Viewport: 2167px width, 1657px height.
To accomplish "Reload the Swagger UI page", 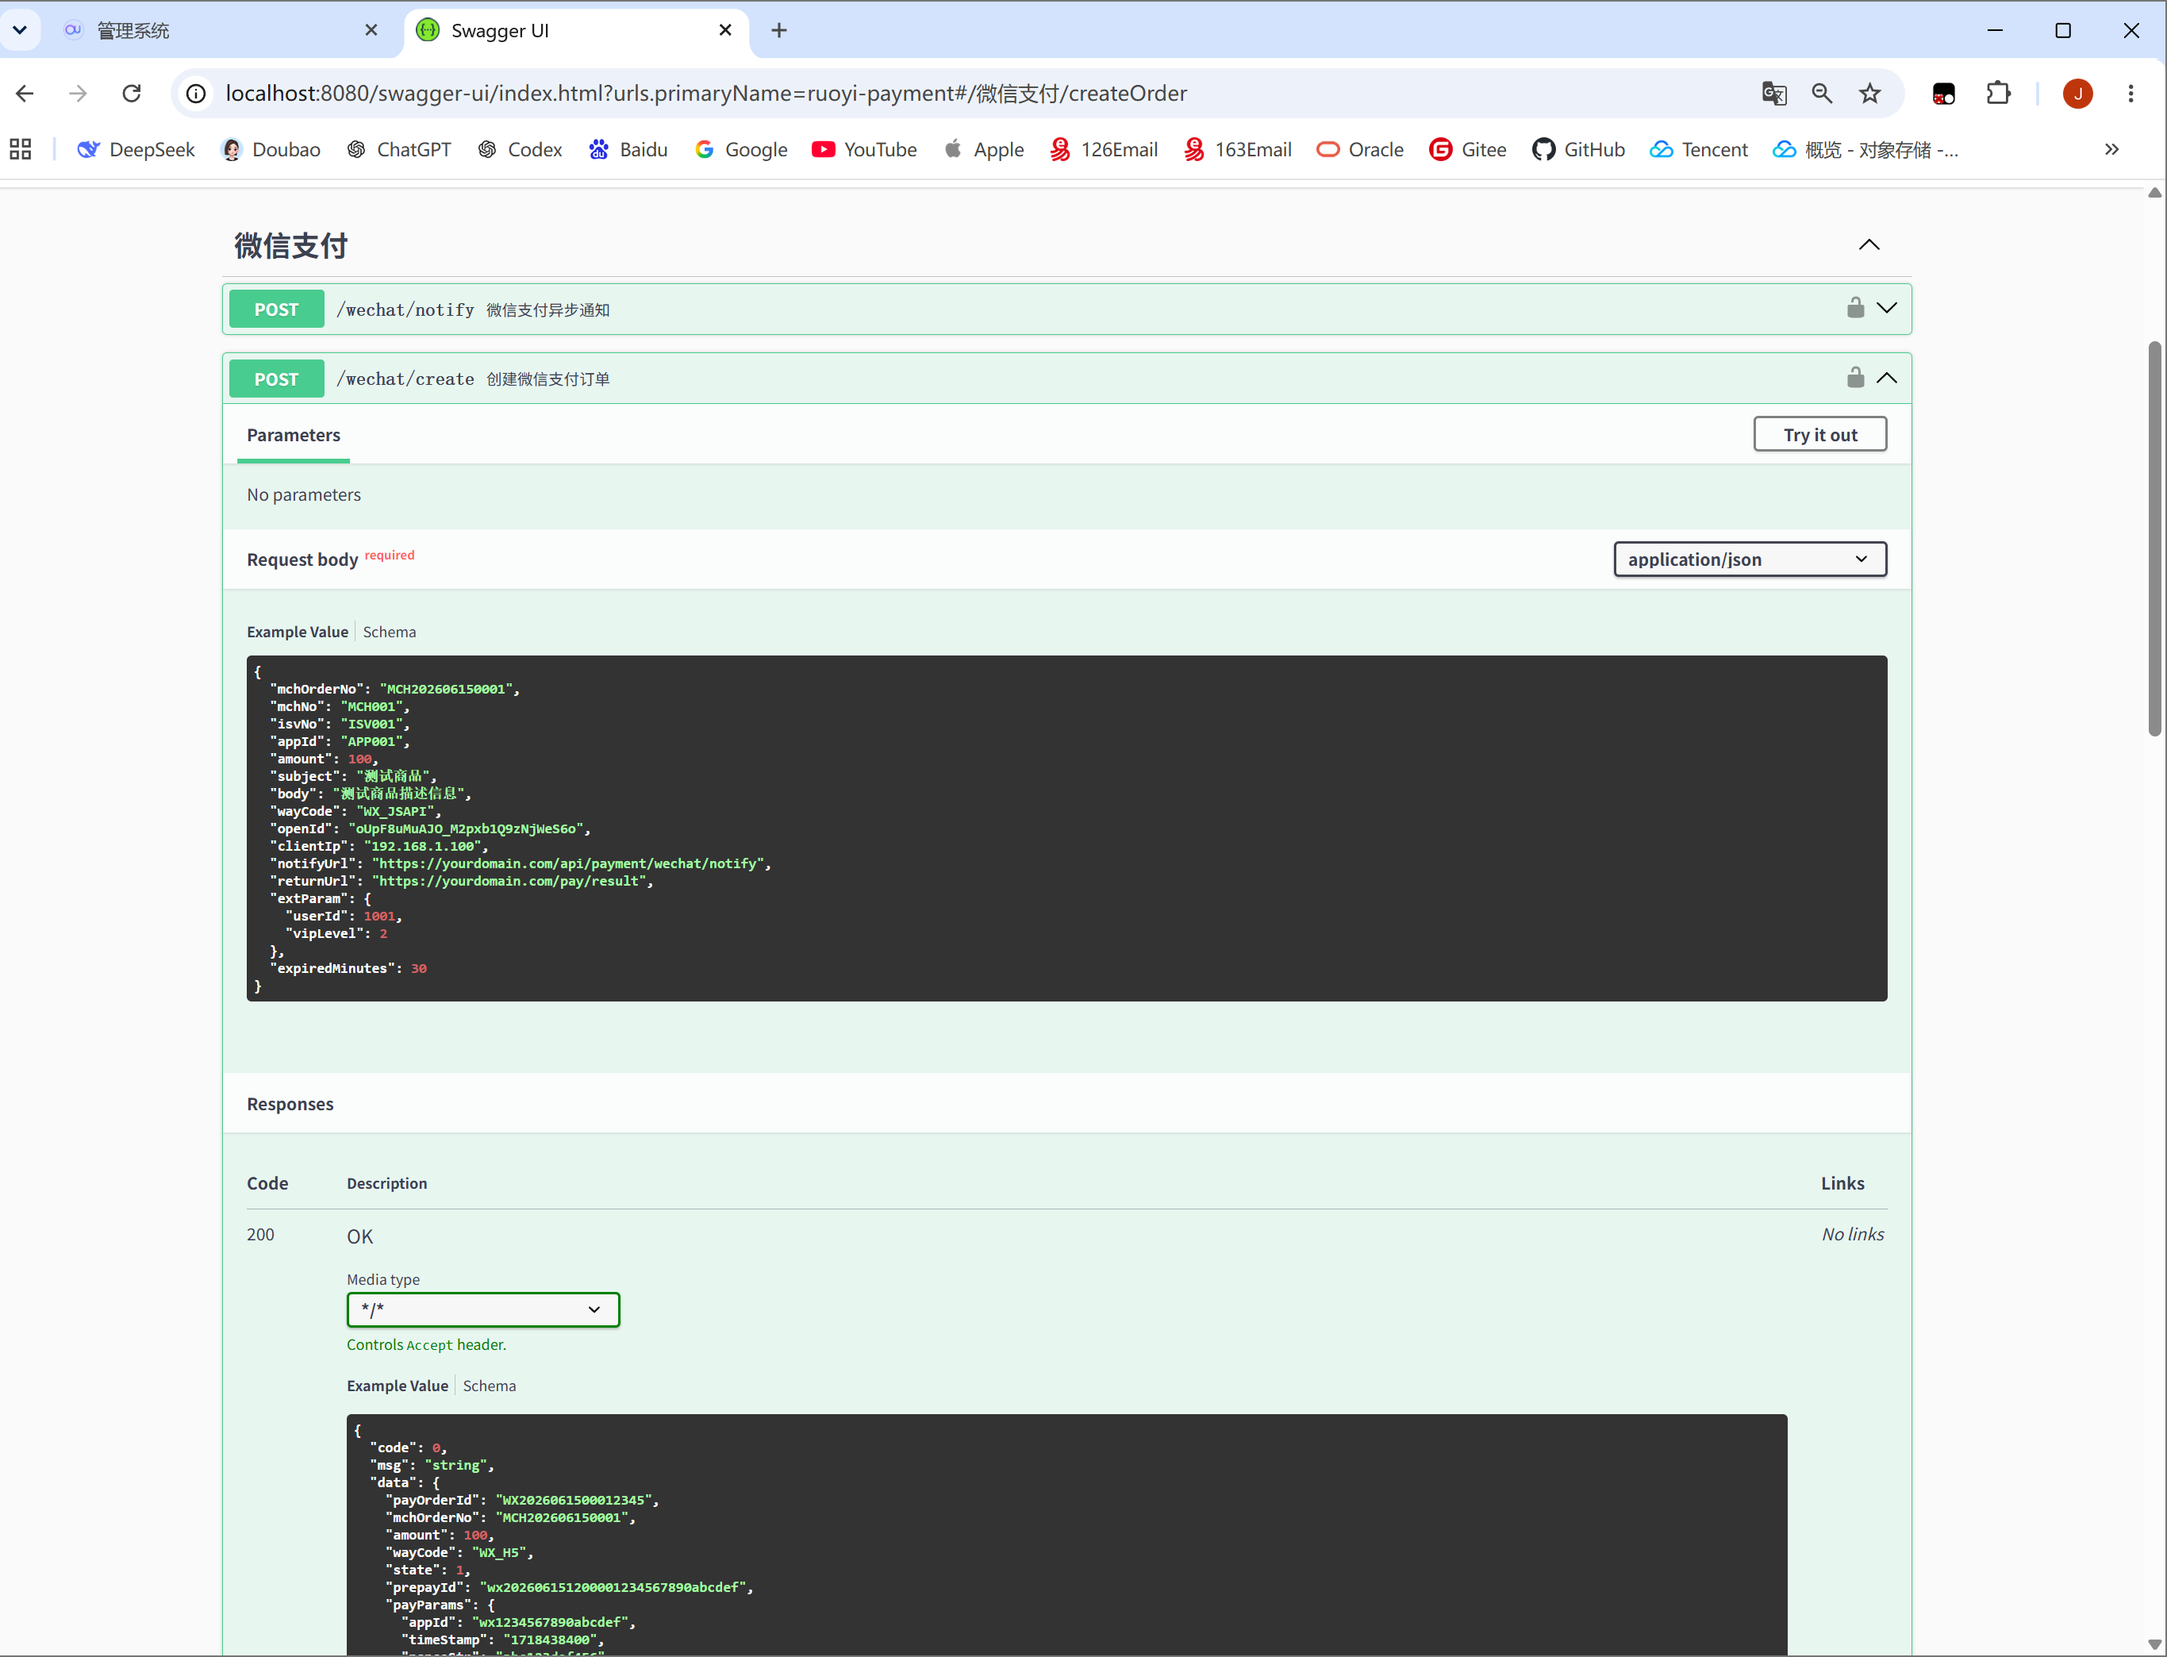I will click(x=131, y=94).
